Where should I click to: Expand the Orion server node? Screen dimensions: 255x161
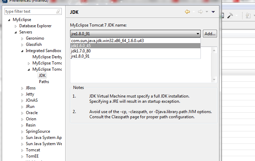22,119
